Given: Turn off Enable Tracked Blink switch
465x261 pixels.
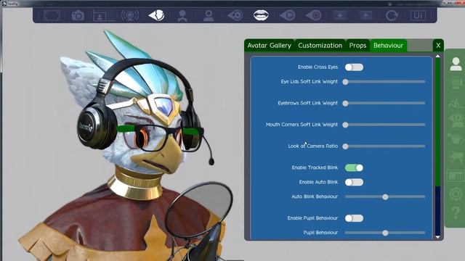Looking at the screenshot, I should 354,167.
